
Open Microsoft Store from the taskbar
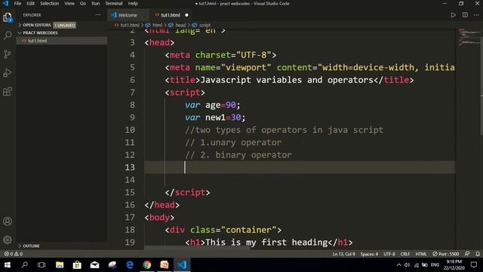tap(77, 265)
